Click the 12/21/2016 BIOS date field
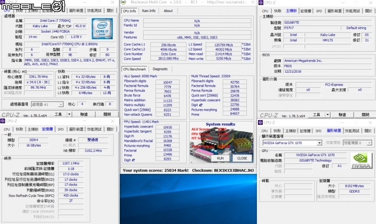Image resolution: width=376 pixels, height=224 pixels. click(327, 72)
